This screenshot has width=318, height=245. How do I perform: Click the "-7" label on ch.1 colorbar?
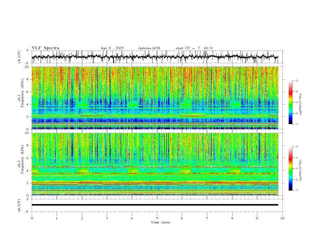click(x=296, y=125)
